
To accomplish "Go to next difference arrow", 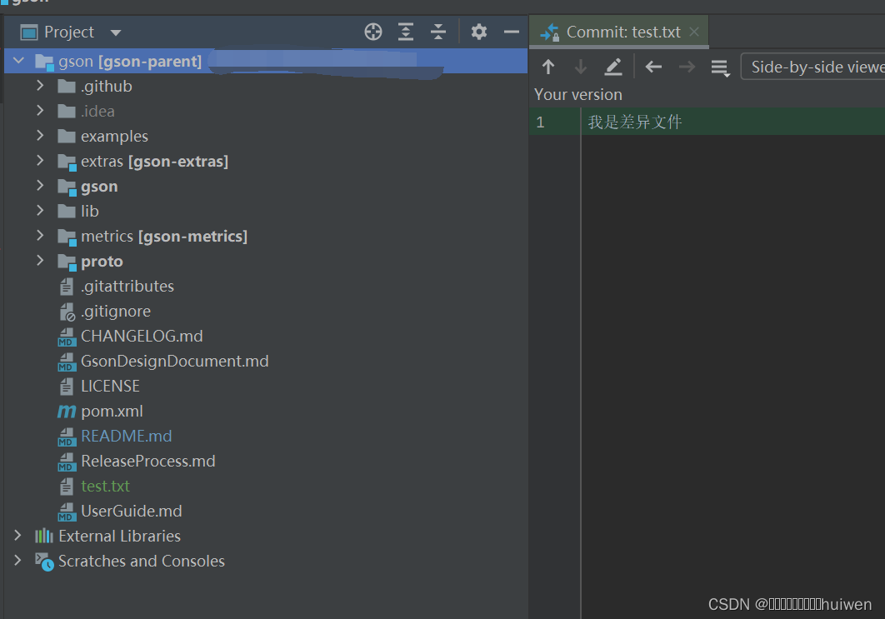I will (580, 67).
